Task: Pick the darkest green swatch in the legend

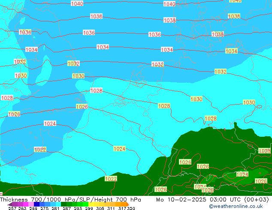Action: point(63,204)
